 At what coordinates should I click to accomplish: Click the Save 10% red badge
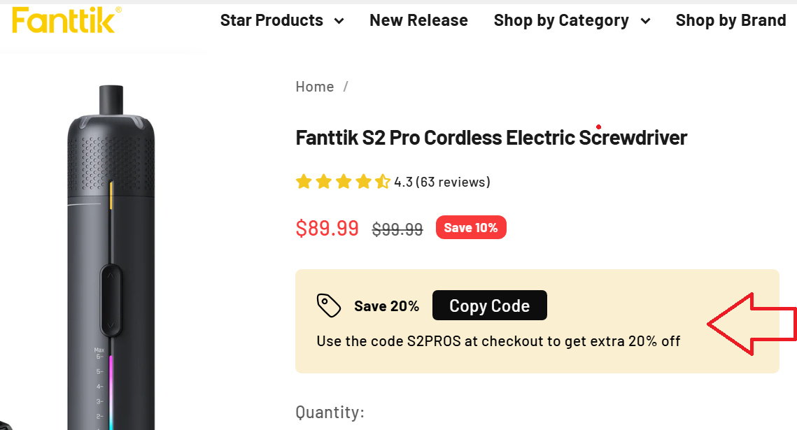(471, 228)
